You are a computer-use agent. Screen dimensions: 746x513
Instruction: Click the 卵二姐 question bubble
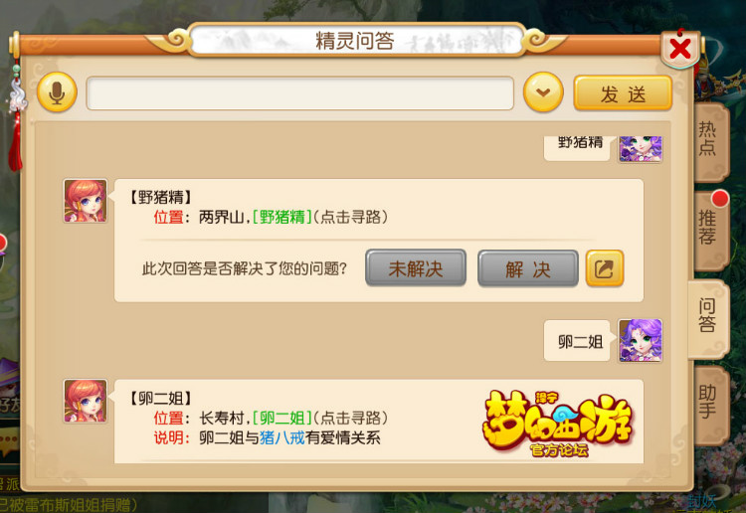[578, 341]
